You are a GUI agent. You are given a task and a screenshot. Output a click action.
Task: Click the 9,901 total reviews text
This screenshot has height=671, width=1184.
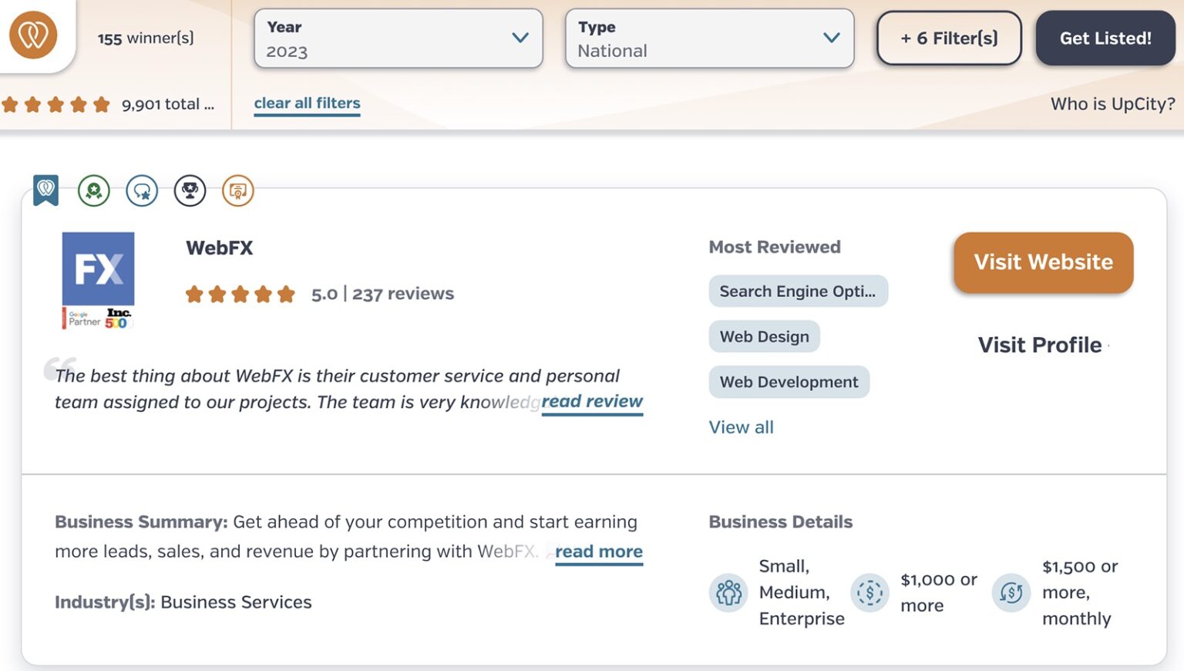(x=168, y=104)
